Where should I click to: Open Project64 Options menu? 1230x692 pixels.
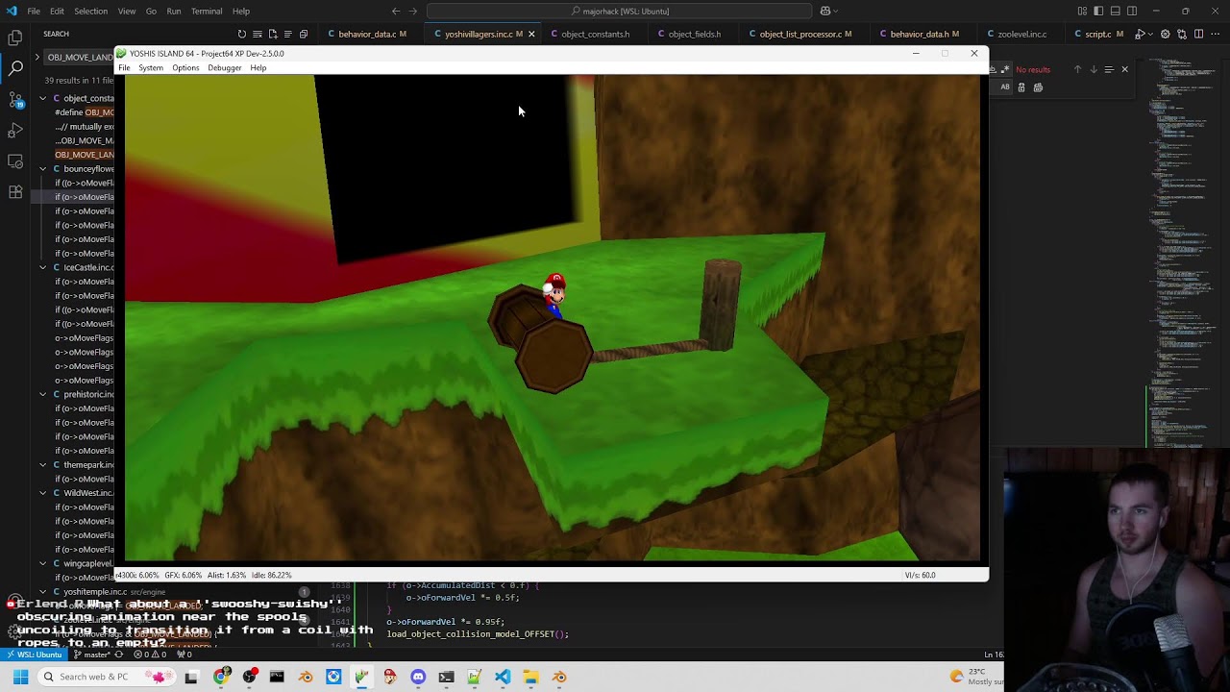click(x=185, y=67)
